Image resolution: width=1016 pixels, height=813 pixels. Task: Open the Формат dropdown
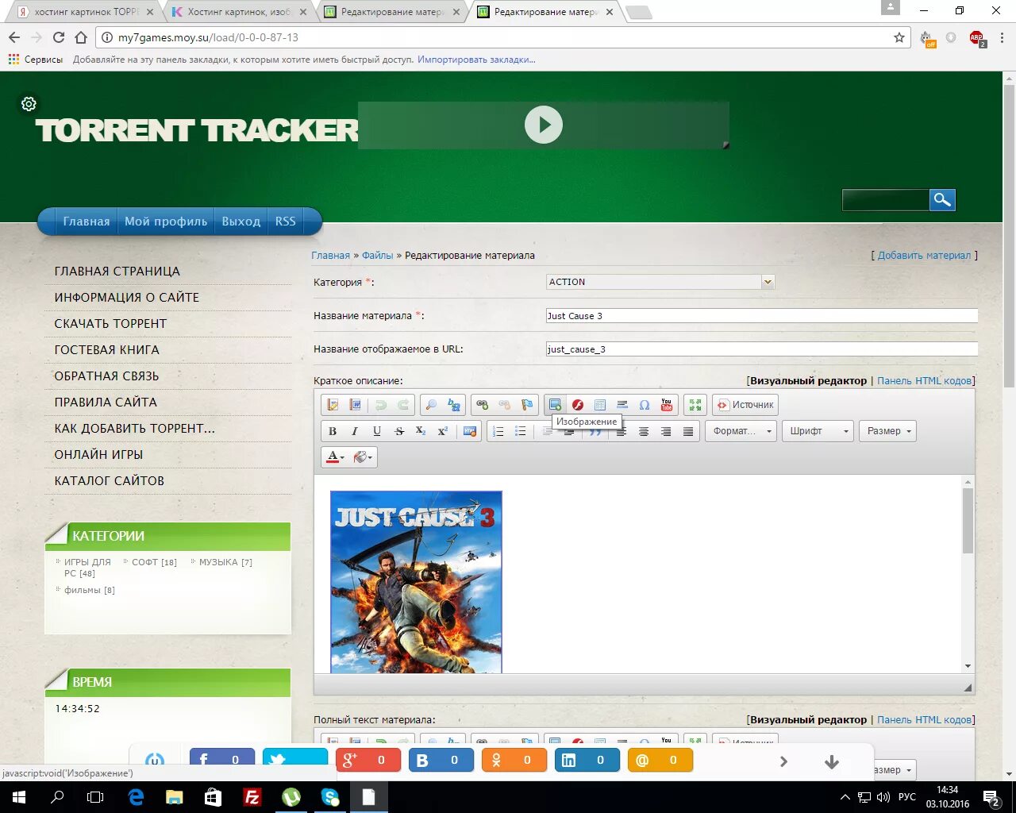(741, 431)
